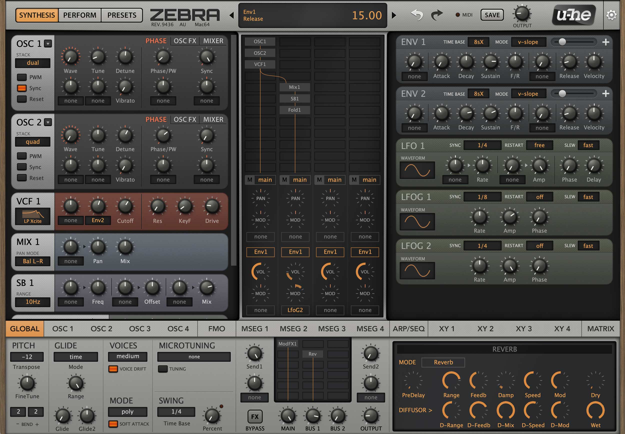This screenshot has height=434, width=625.
Task: Click the undo arrow icon
Action: coord(417,15)
